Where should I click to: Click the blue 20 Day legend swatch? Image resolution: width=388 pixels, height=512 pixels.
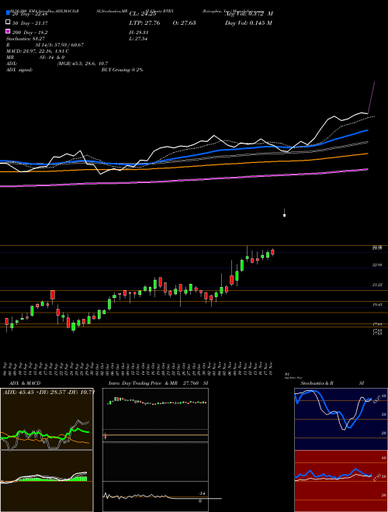pos(8,12)
